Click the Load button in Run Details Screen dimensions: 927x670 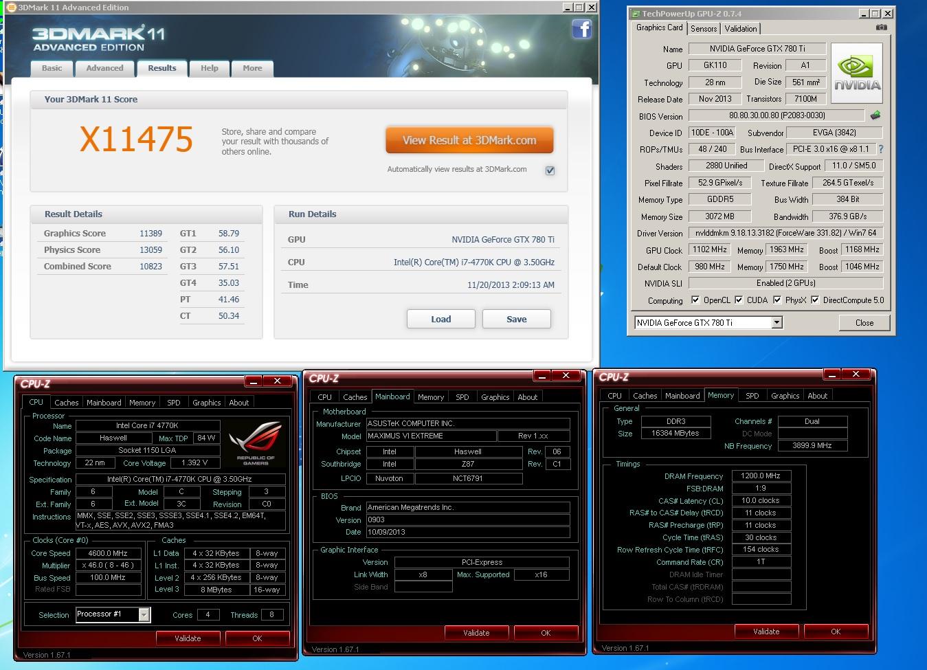[441, 319]
